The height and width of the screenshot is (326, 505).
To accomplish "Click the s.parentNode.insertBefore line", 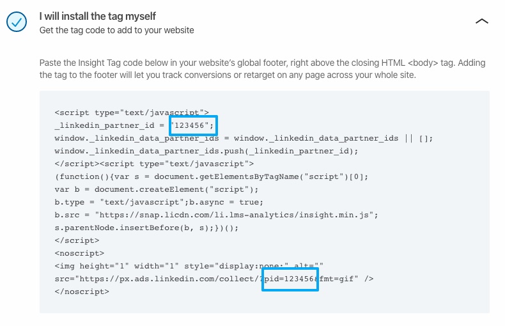I will click(x=146, y=228).
